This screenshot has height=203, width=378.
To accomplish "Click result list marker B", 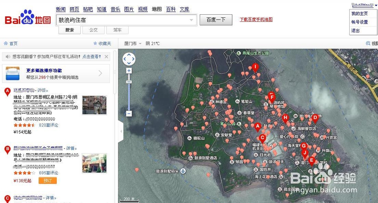I will (x=8, y=149).
